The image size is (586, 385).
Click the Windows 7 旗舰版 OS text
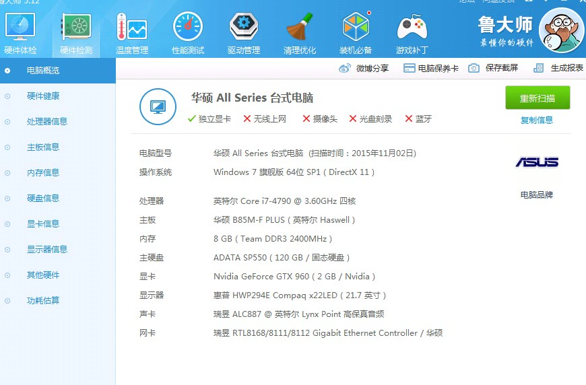pyautogui.click(x=294, y=172)
